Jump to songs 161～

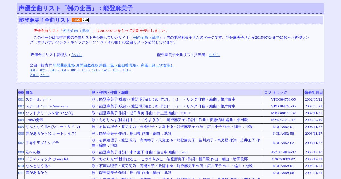(117, 70)
